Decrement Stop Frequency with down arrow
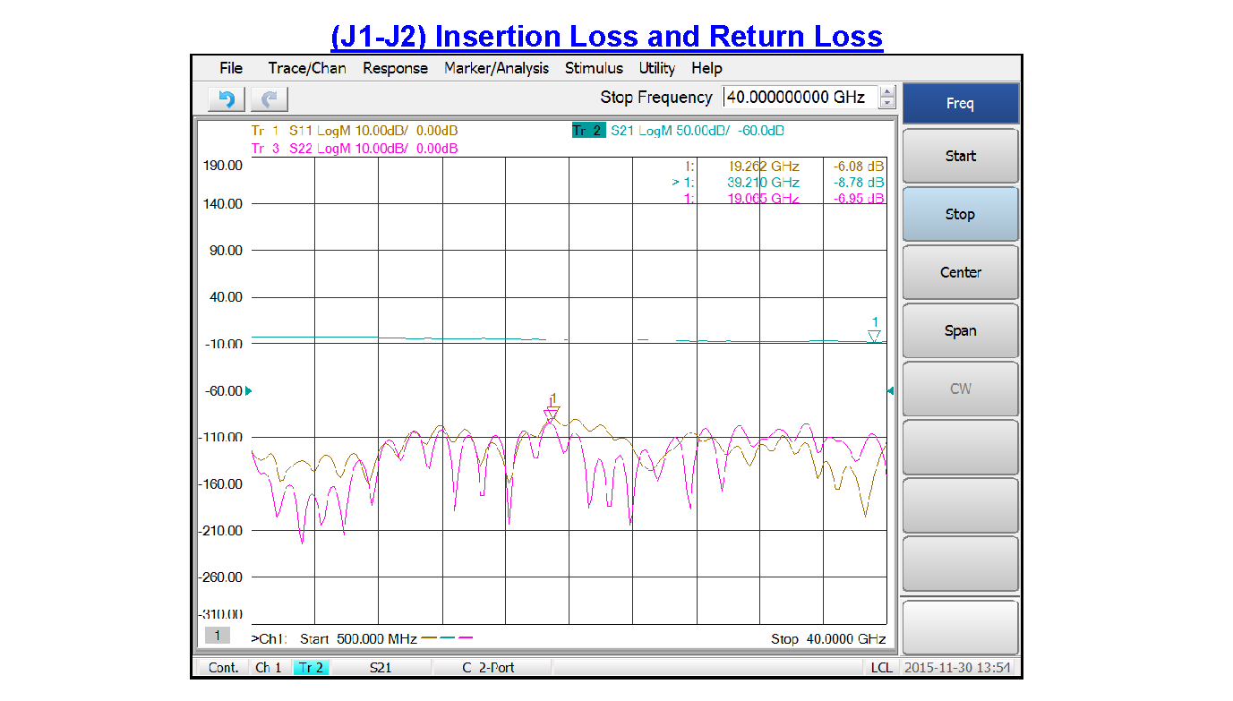Image resolution: width=1233 pixels, height=701 pixels. coord(887,103)
